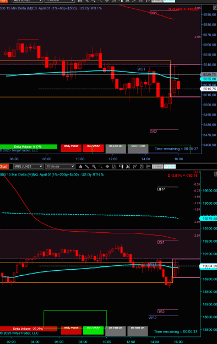Screen dimensions: 217x344
Task: Select the DPP label in MNQ chart
Action: pos(161,189)
